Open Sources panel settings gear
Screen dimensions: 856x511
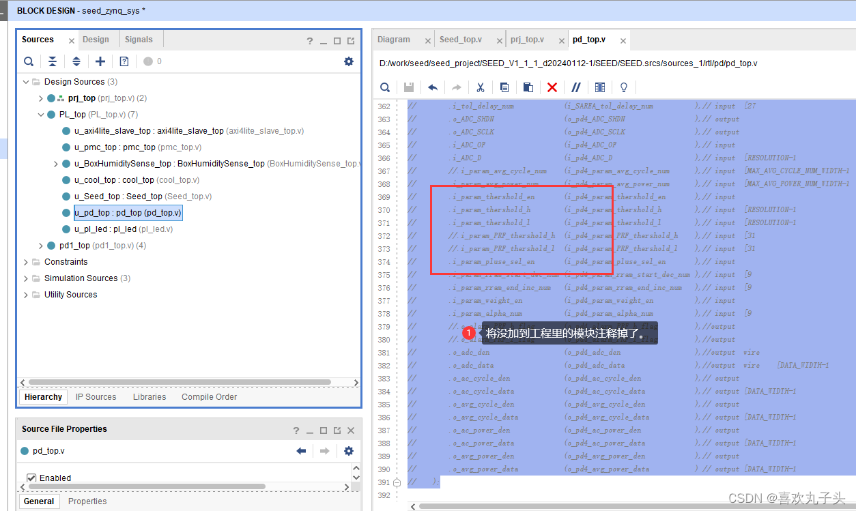[x=349, y=61]
